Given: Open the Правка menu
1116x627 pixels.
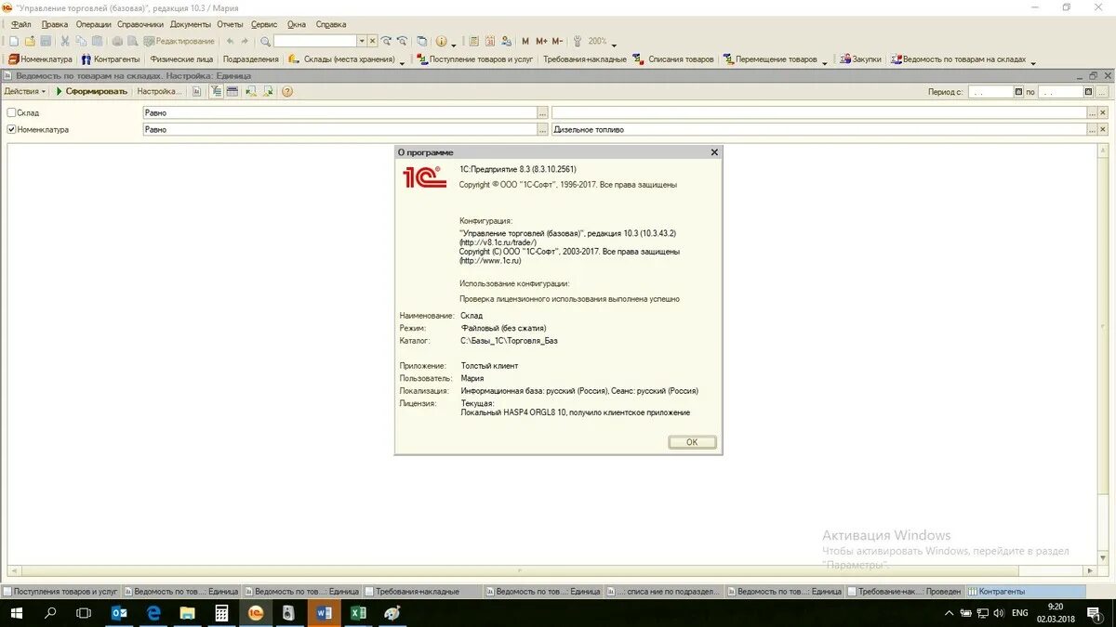Looking at the screenshot, I should [55, 24].
